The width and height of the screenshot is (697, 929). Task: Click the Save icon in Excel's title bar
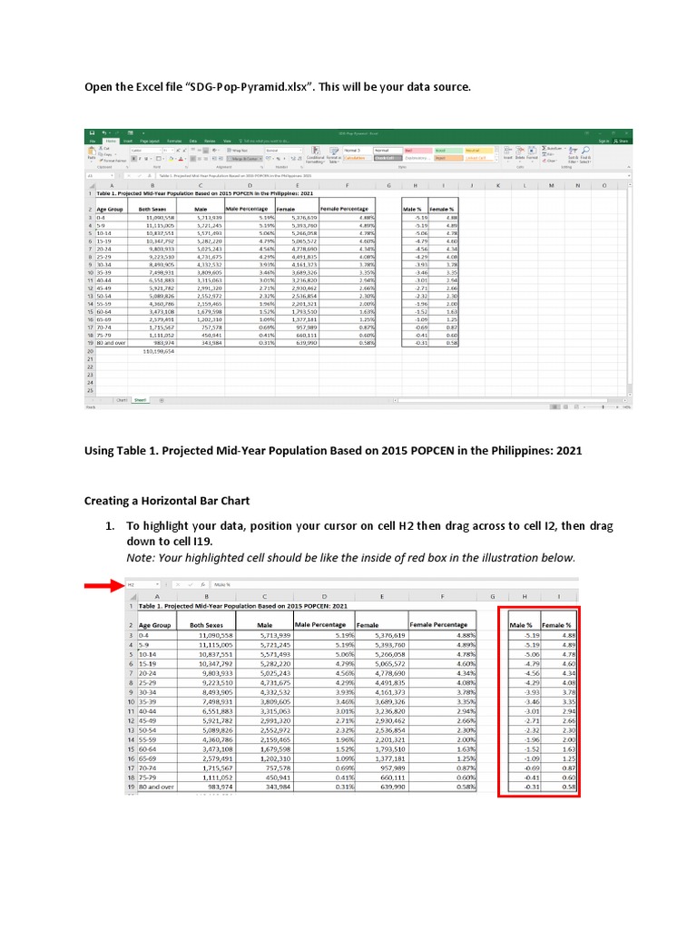click(x=92, y=132)
